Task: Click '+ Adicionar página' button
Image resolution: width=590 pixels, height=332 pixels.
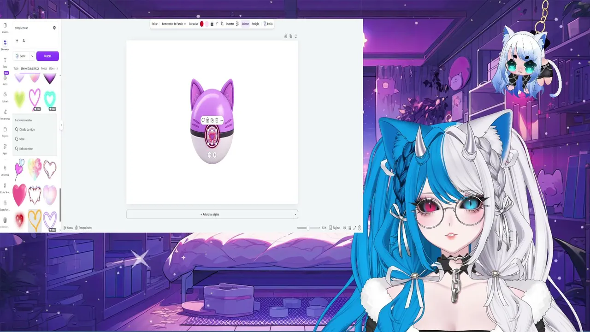Action: pos(210,214)
